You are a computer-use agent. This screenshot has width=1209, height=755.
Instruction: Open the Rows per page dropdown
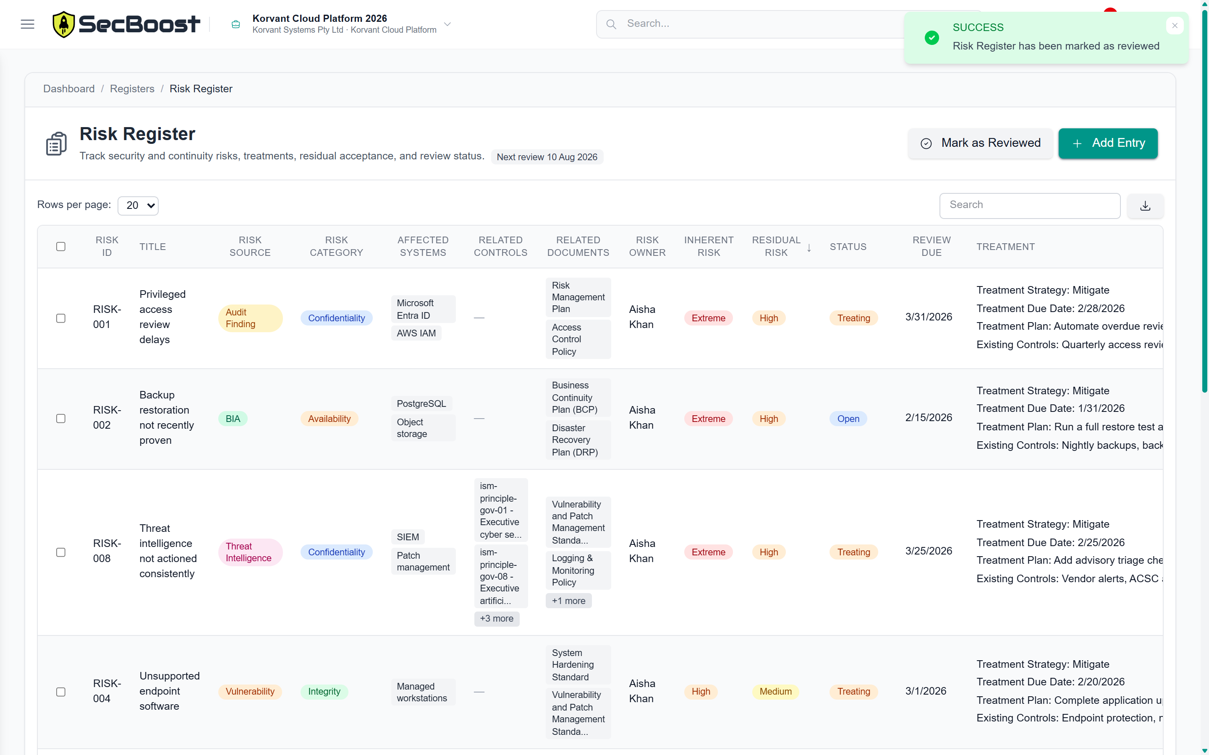pos(138,206)
